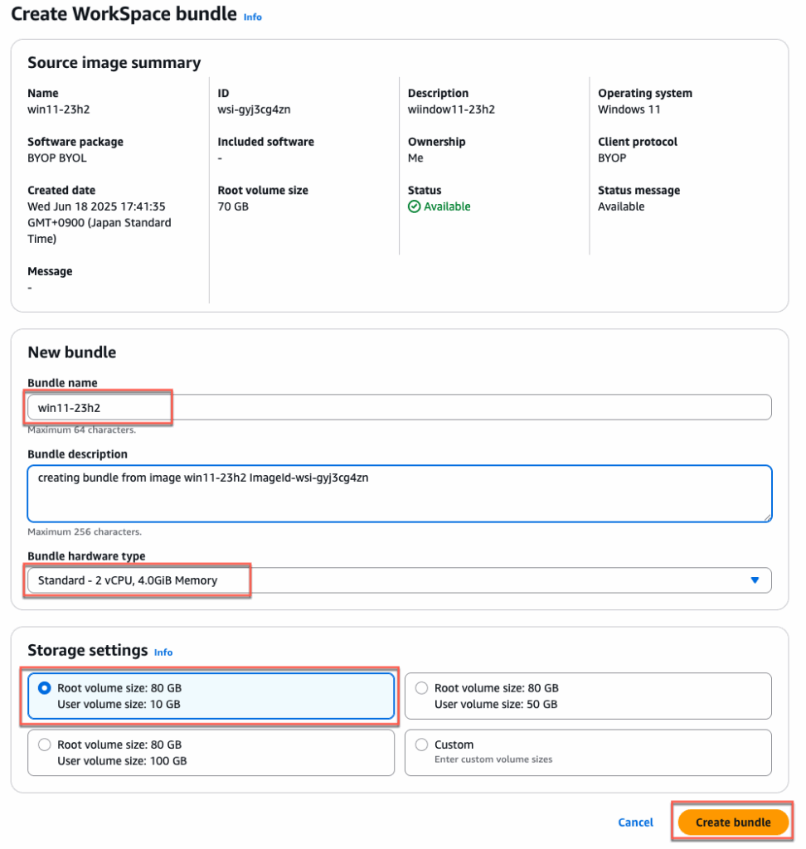Select 80 GB root, 50 GB user storage

tap(421, 688)
